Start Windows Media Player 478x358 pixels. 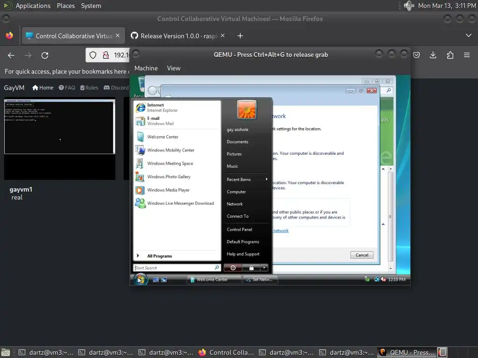(177, 190)
